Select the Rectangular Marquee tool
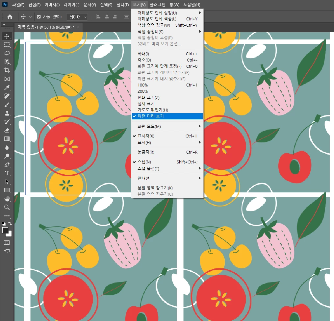This screenshot has width=334, height=321. (x=7, y=45)
